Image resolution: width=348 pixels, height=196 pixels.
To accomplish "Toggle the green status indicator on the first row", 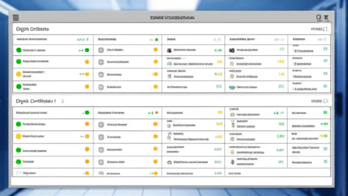I will (x=18, y=50).
